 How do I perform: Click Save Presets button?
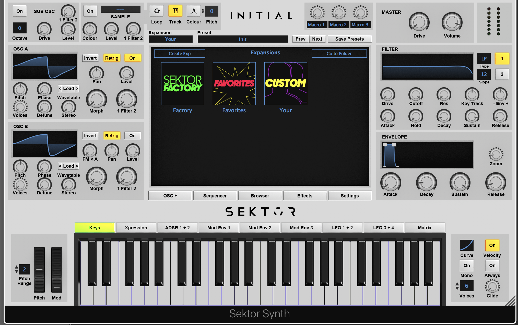[x=349, y=39]
